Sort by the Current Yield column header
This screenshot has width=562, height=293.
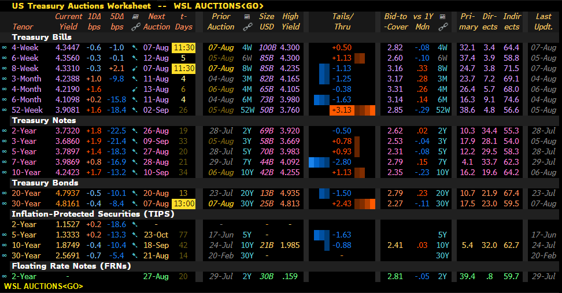coord(68,21)
